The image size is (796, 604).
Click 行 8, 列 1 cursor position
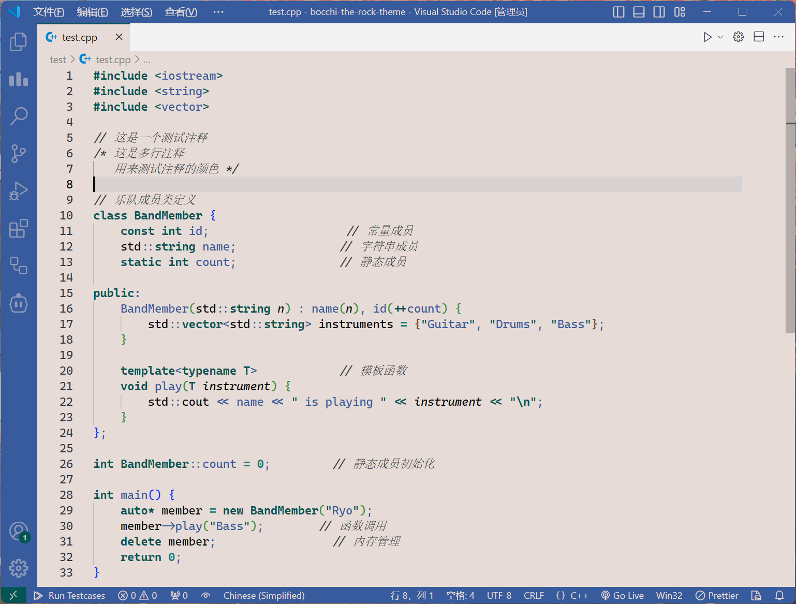pyautogui.click(x=412, y=596)
